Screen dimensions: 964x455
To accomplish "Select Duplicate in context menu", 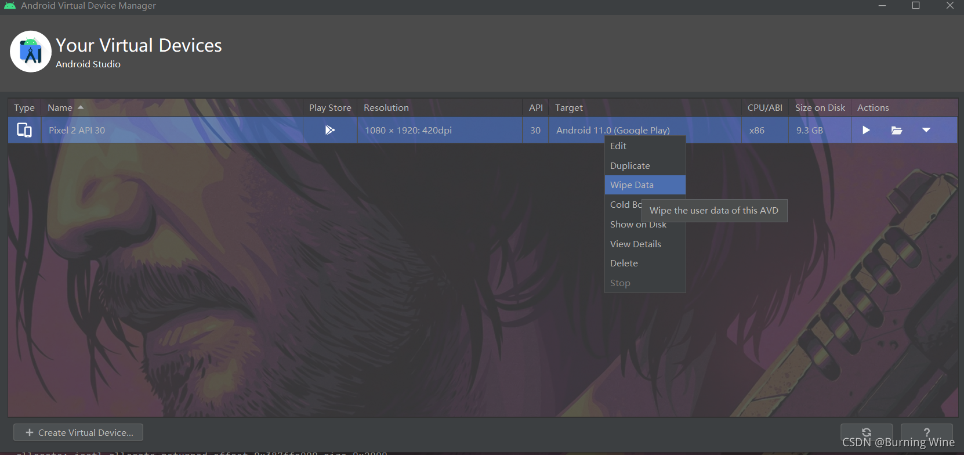I will (x=645, y=166).
